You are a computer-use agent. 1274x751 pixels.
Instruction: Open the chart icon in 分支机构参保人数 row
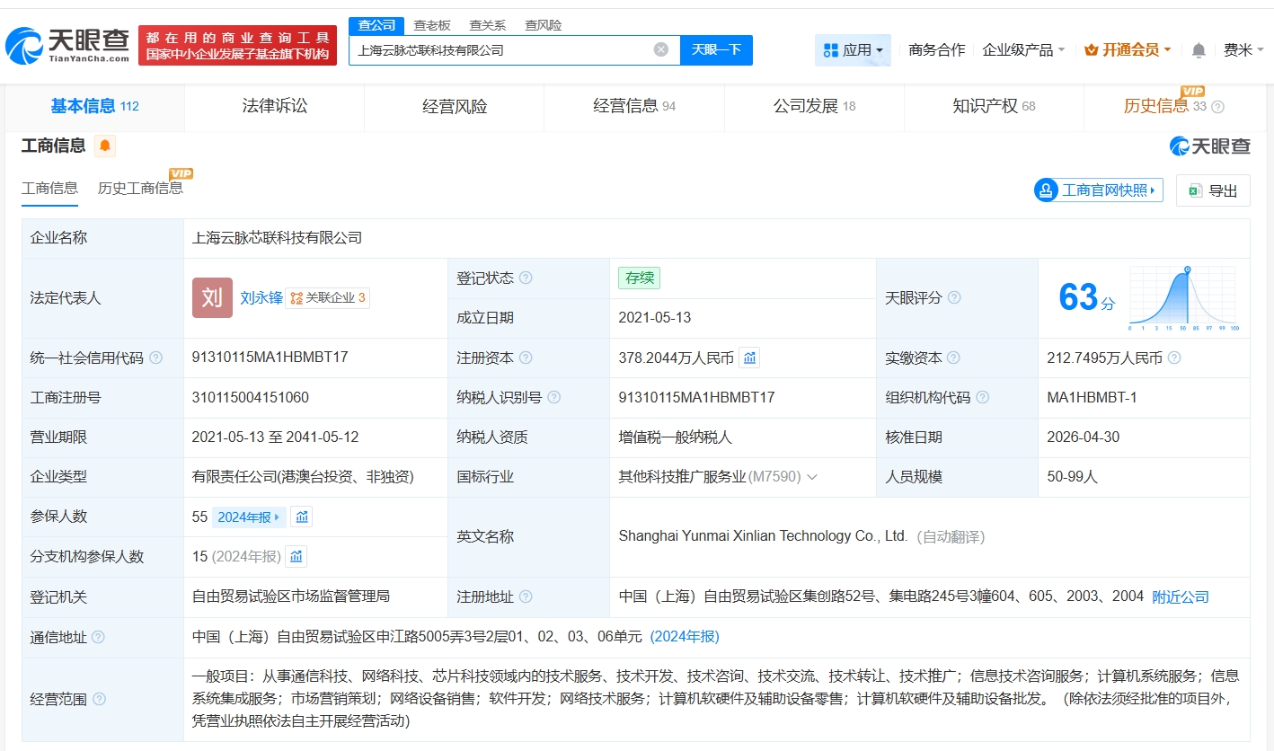click(x=296, y=556)
